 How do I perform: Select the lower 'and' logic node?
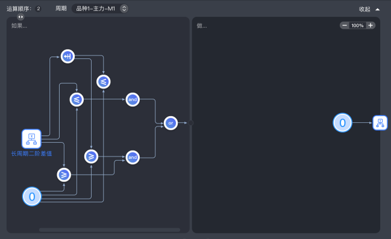coord(133,157)
